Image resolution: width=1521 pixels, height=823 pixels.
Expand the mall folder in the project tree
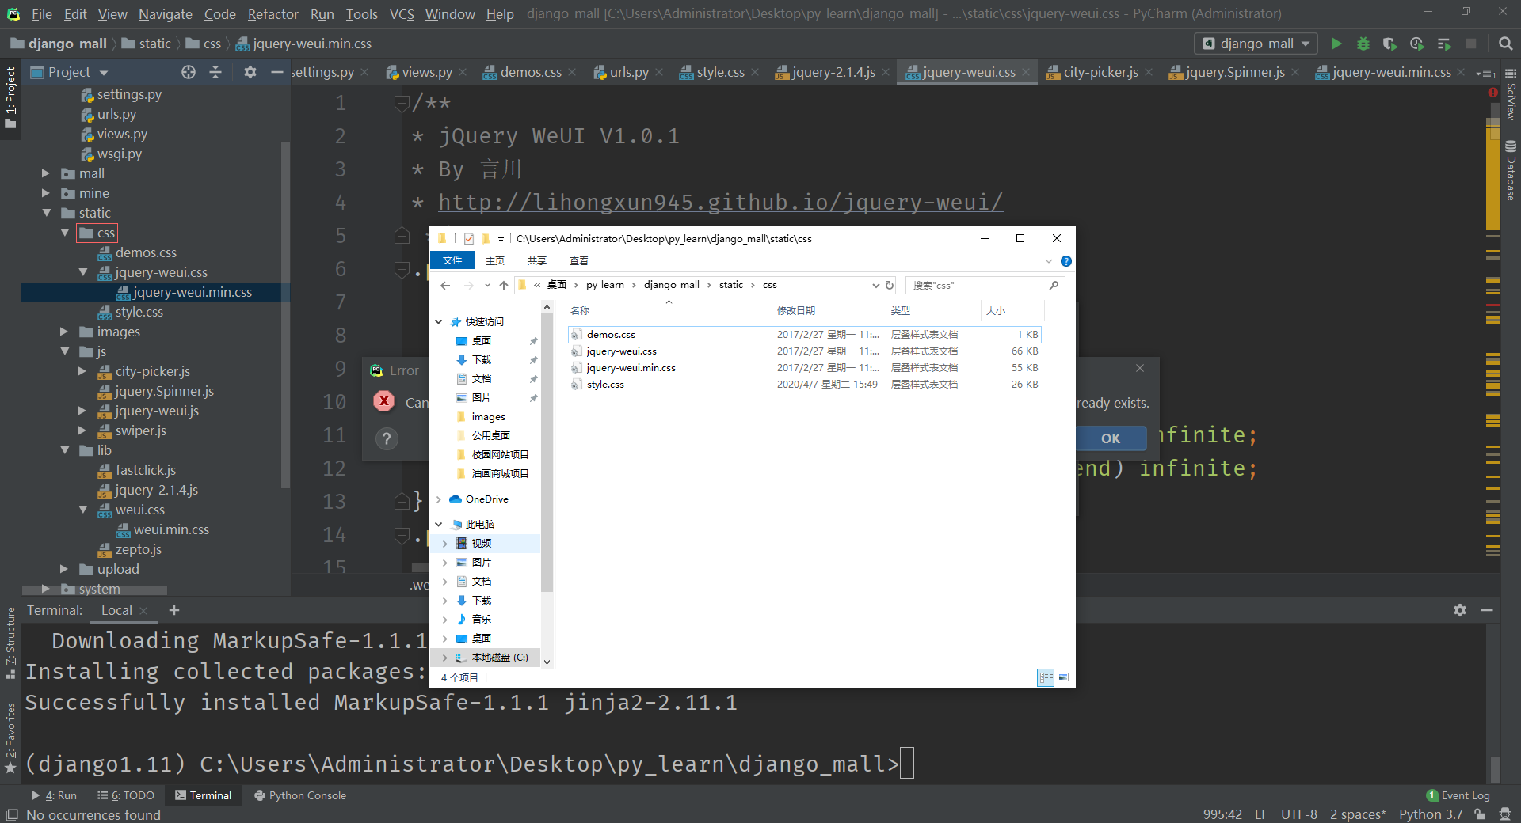click(46, 173)
